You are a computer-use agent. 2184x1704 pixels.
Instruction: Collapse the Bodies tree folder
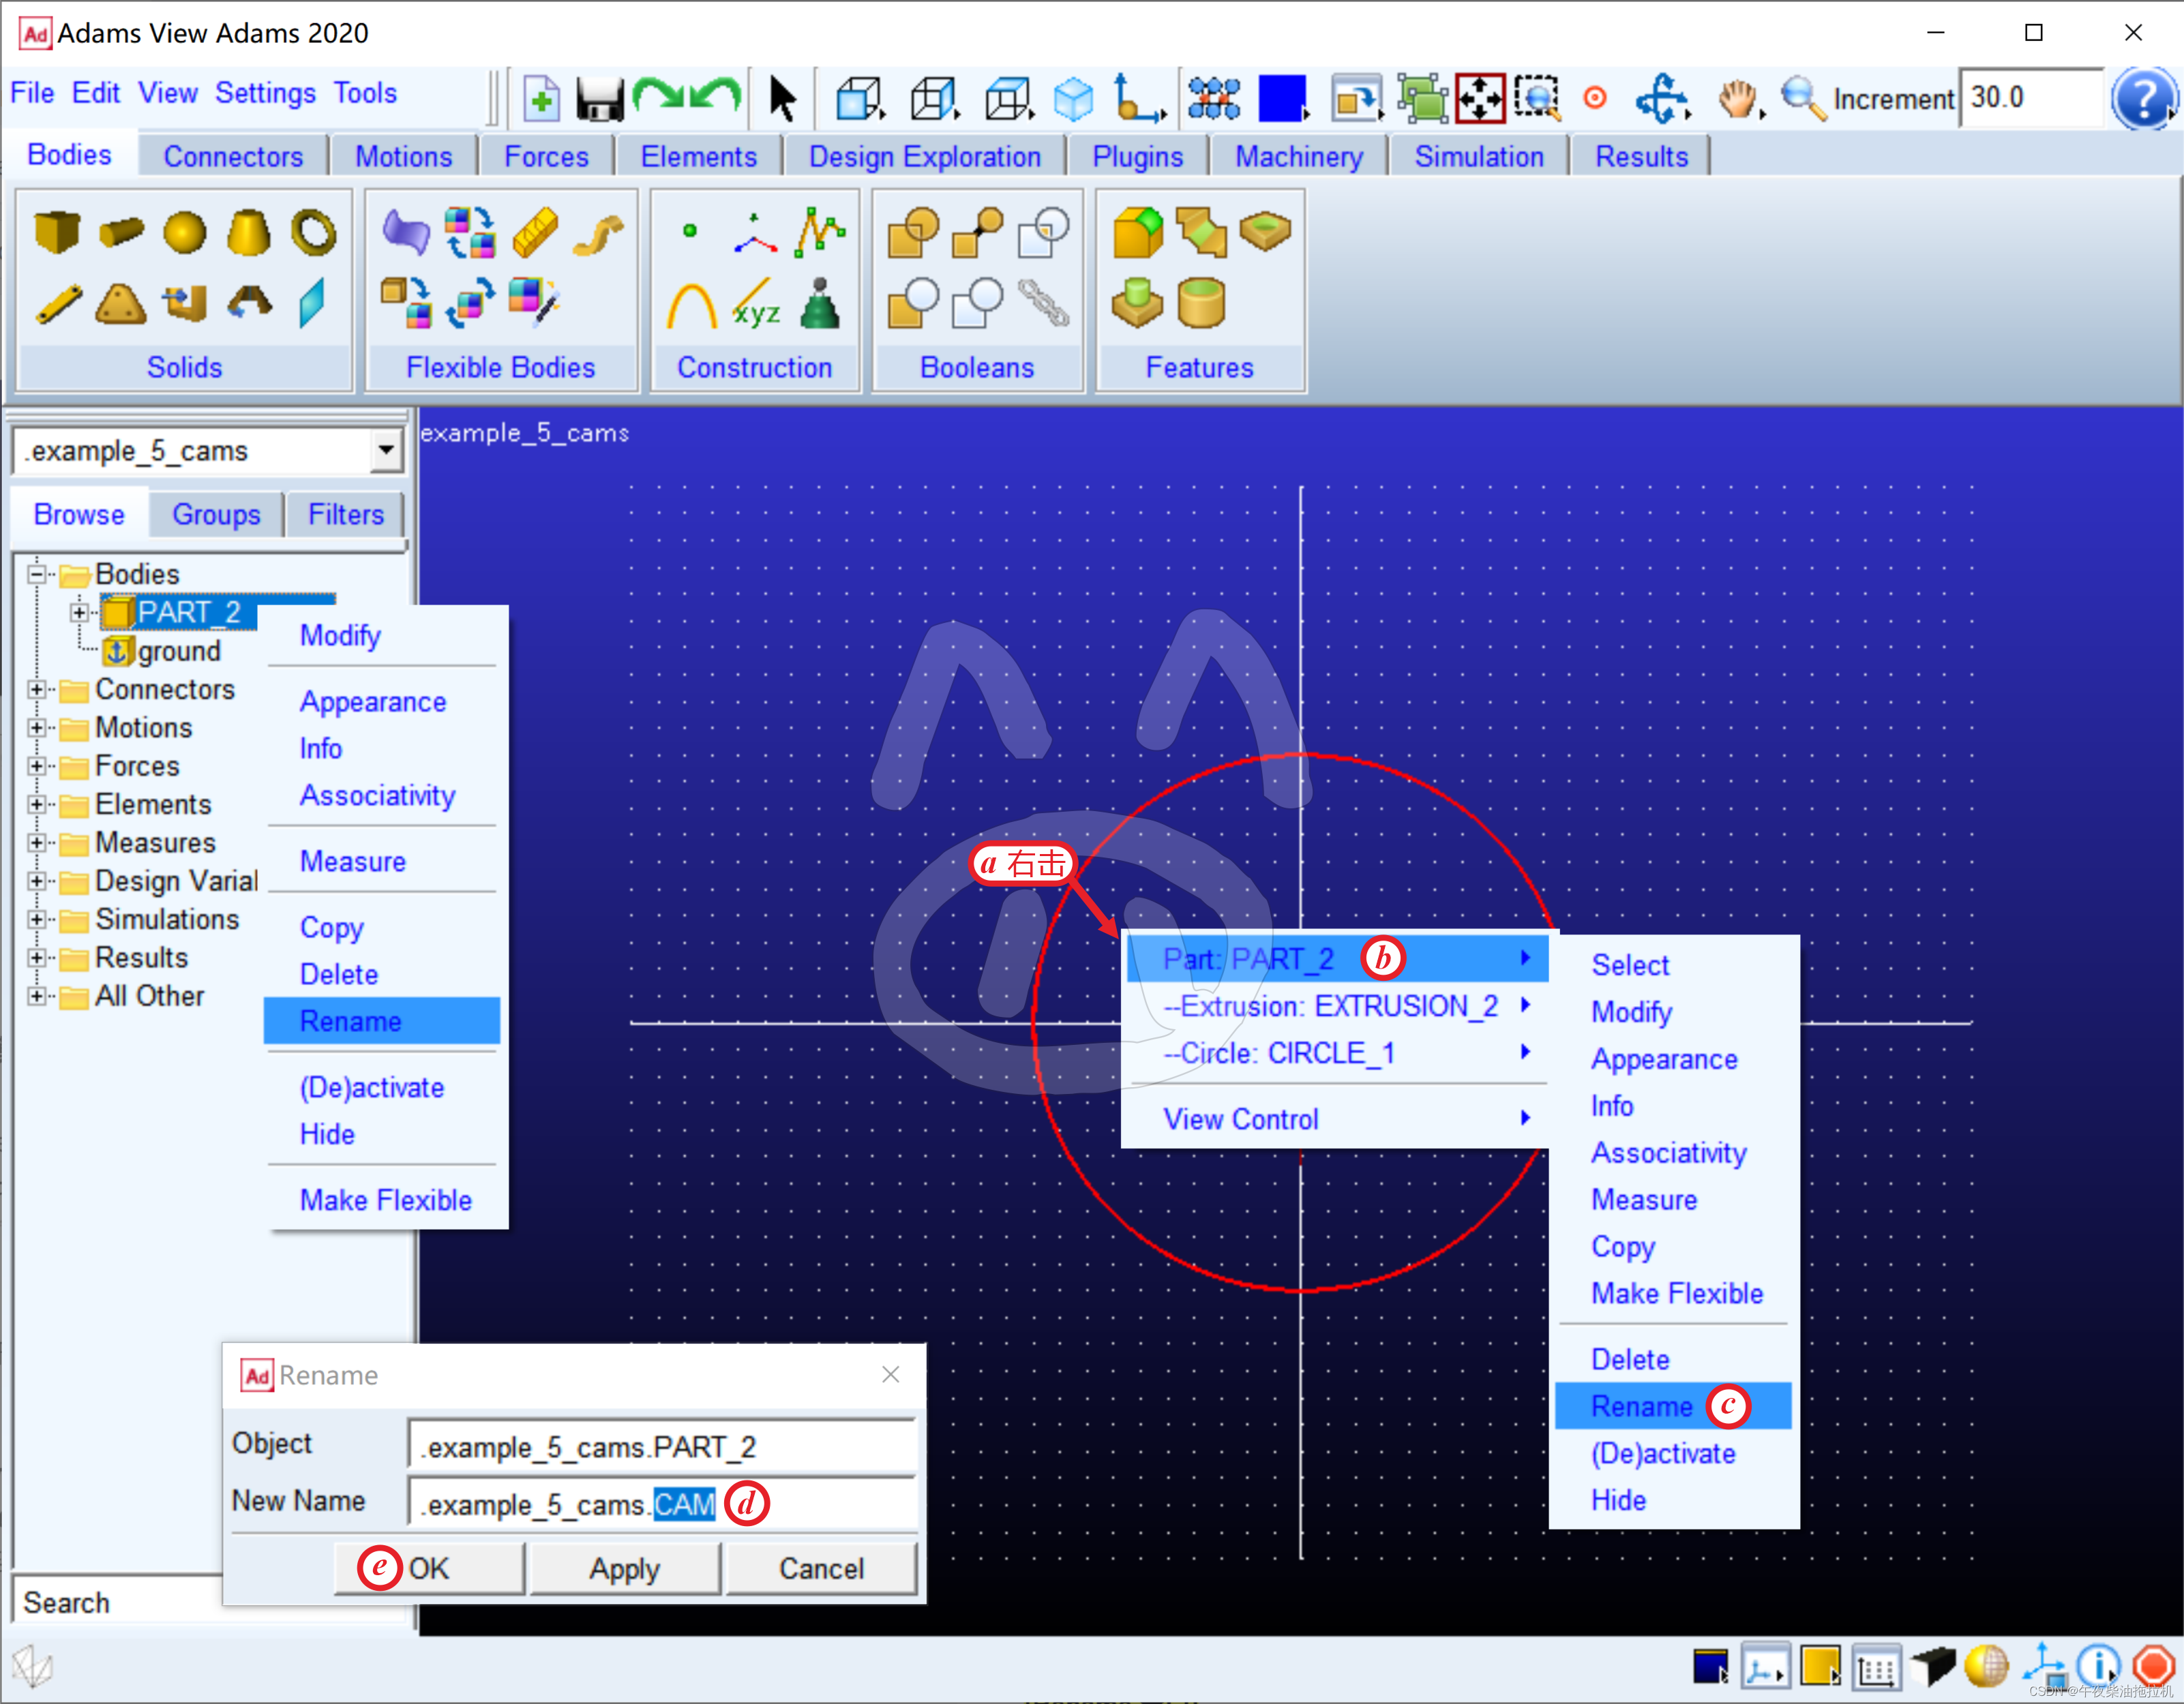(x=36, y=574)
